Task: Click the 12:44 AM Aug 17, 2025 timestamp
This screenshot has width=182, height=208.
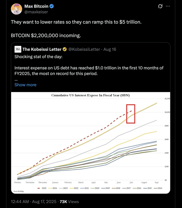Action: (34, 202)
